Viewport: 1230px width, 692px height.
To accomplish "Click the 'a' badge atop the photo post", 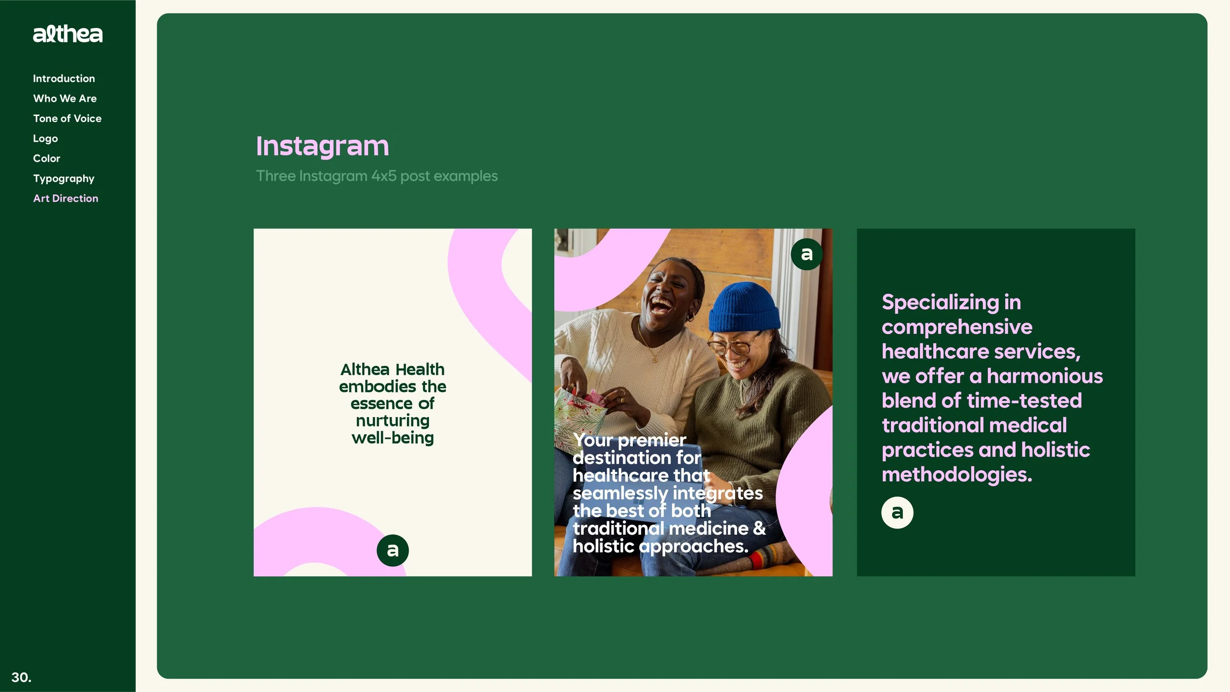I will tap(806, 254).
